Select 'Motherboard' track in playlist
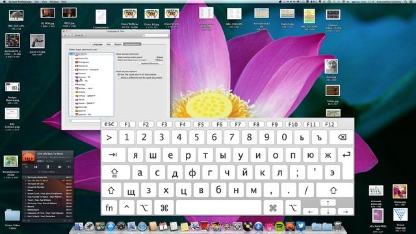Screen dimensions: 416x234 [47, 209]
